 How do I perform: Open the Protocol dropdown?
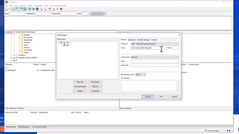tap(155, 44)
